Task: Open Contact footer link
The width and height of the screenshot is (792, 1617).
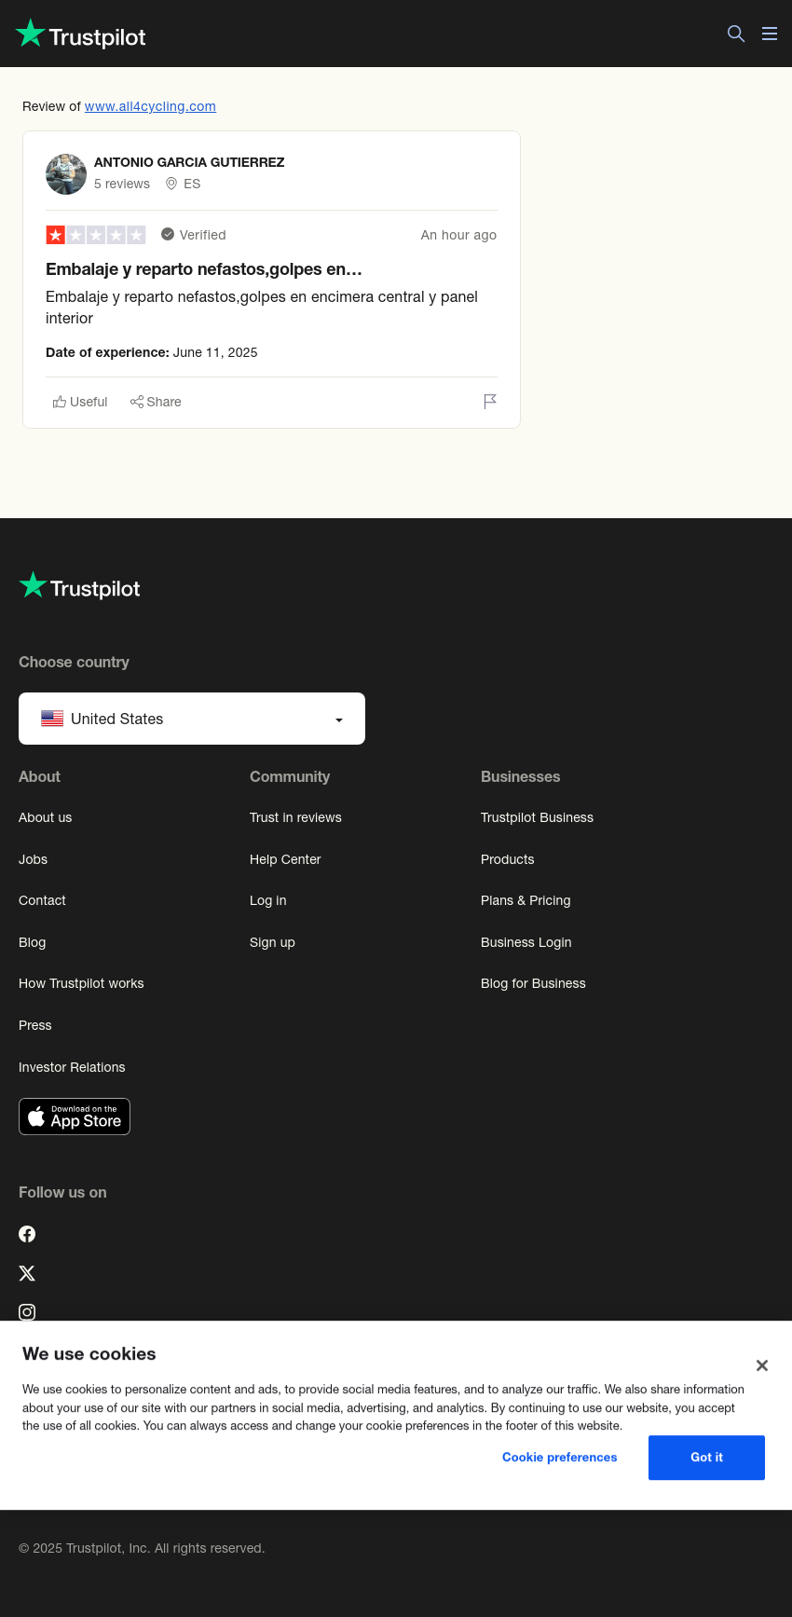Action: point(42,900)
